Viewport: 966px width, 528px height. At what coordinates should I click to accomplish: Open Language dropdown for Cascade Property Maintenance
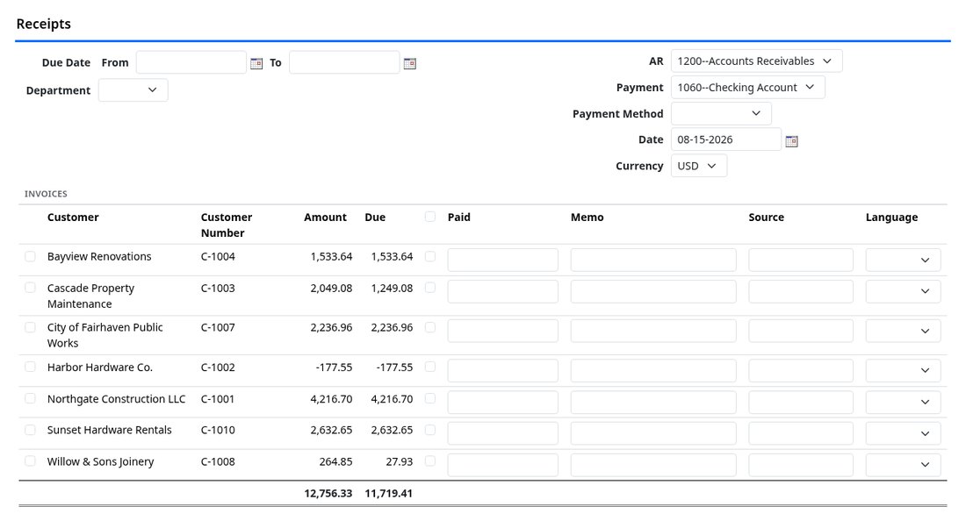[903, 291]
